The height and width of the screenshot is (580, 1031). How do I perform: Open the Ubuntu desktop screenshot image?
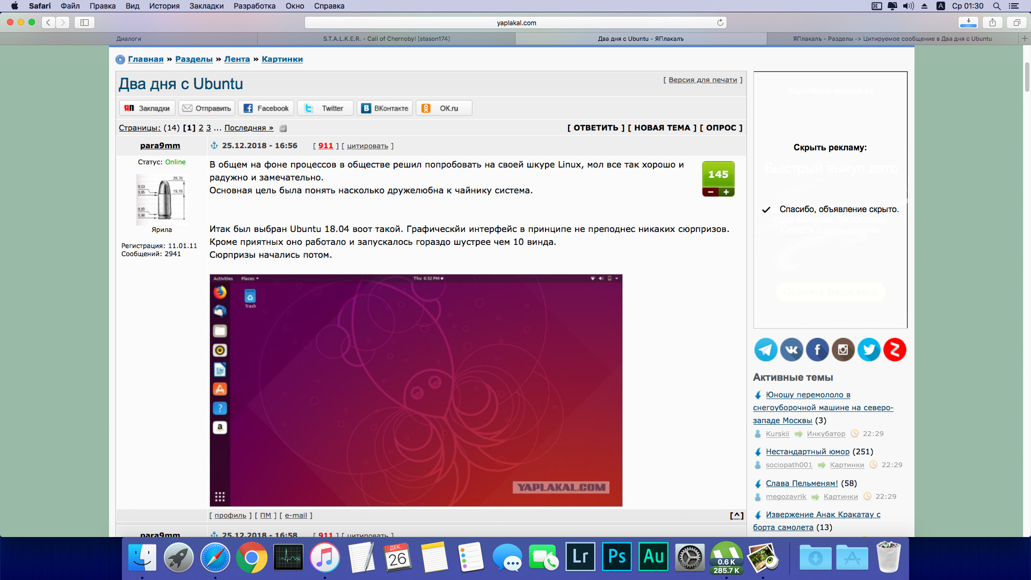416,390
